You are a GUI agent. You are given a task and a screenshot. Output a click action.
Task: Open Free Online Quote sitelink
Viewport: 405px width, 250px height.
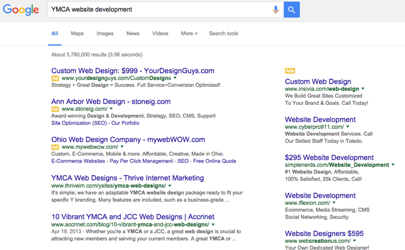pyautogui.click(x=214, y=161)
